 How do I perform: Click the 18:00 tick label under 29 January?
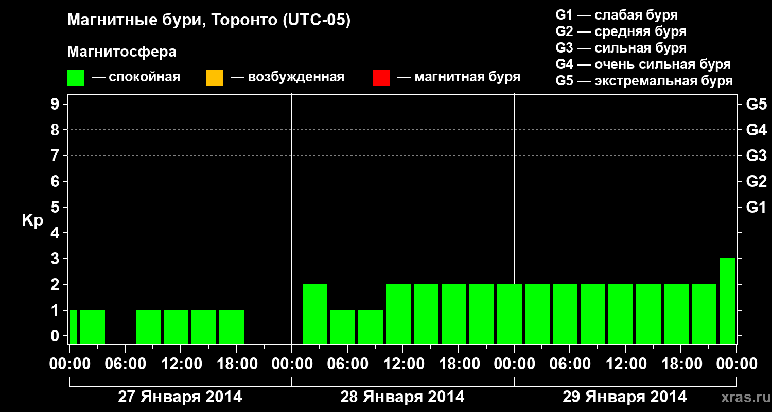coord(680,364)
